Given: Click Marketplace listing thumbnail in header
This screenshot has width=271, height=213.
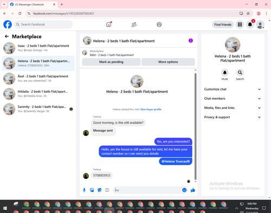Looking at the screenshot, I should coord(85,53).
